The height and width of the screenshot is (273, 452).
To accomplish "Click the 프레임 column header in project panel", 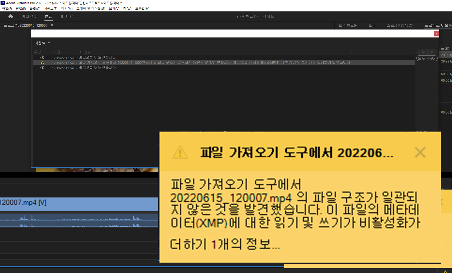I will tap(446, 48).
